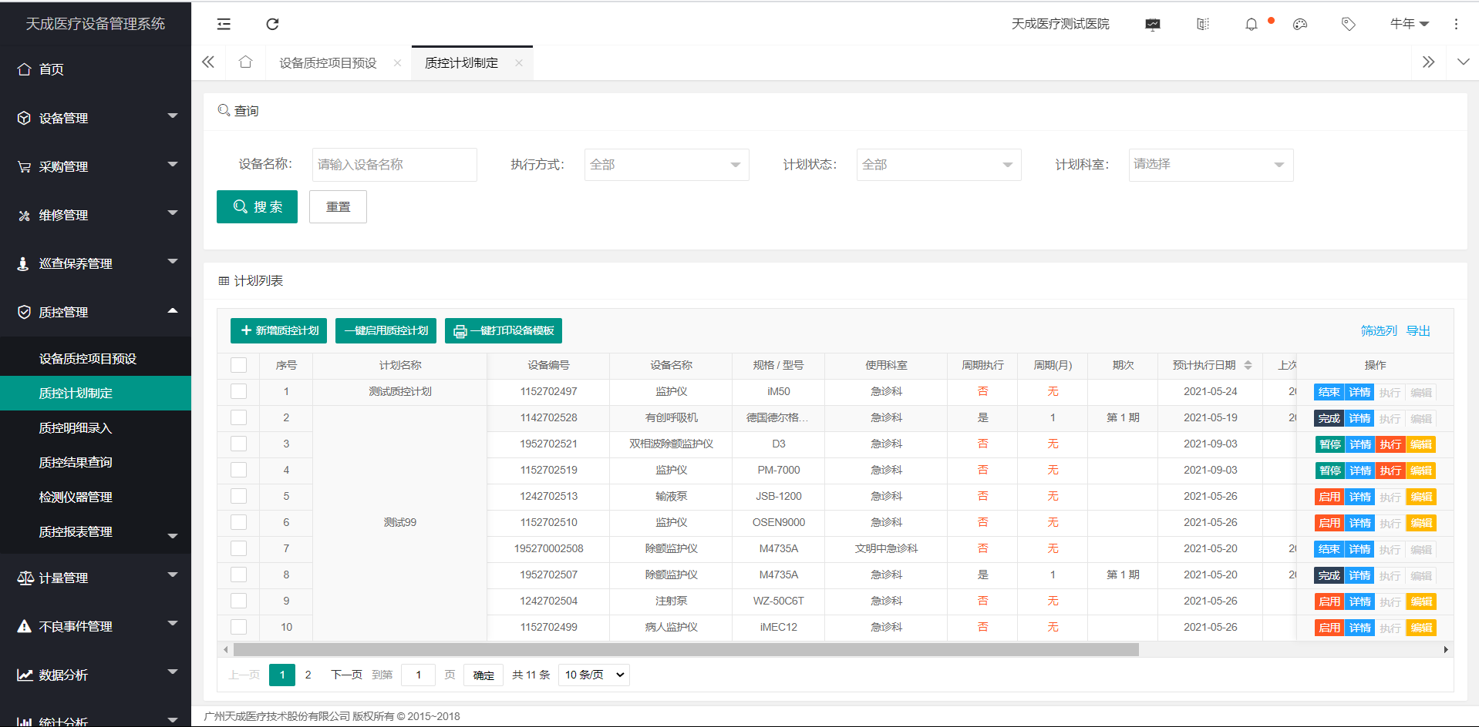The height and width of the screenshot is (727, 1479).
Task: Expand 巡查保养管理 sidebar menu
Action: [96, 263]
